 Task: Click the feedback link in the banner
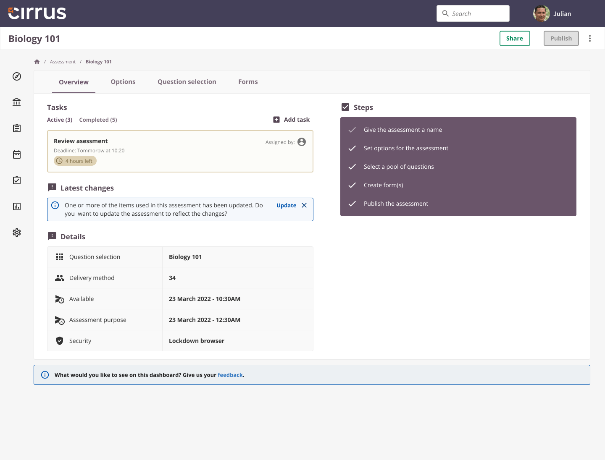coord(230,375)
